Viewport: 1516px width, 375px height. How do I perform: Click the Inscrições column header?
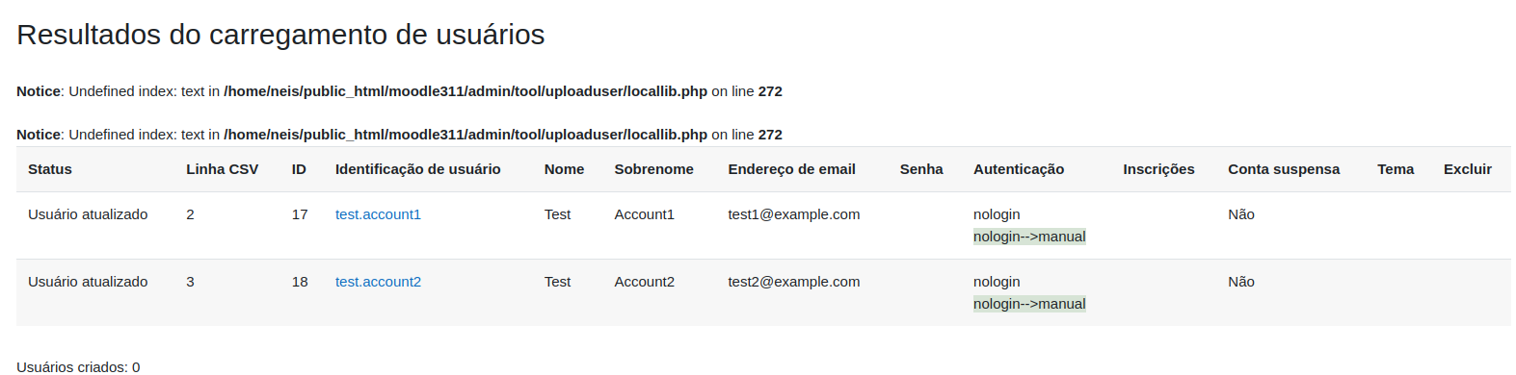tap(1158, 169)
